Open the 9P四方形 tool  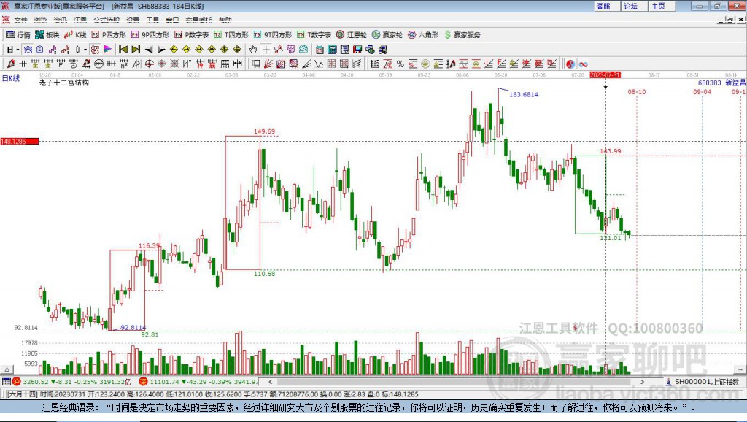pyautogui.click(x=150, y=35)
